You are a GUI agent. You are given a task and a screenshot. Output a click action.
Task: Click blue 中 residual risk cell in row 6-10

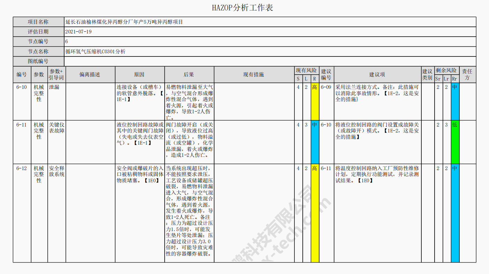[455, 101]
